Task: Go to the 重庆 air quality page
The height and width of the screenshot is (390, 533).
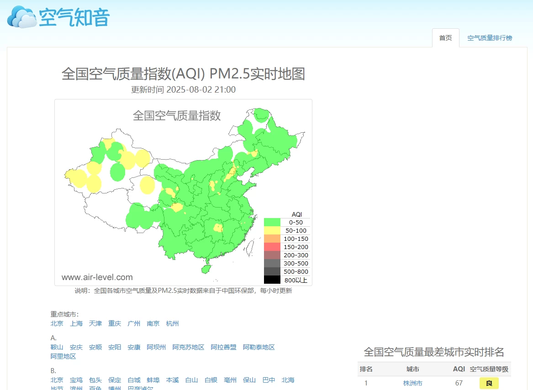Action: coord(115,324)
